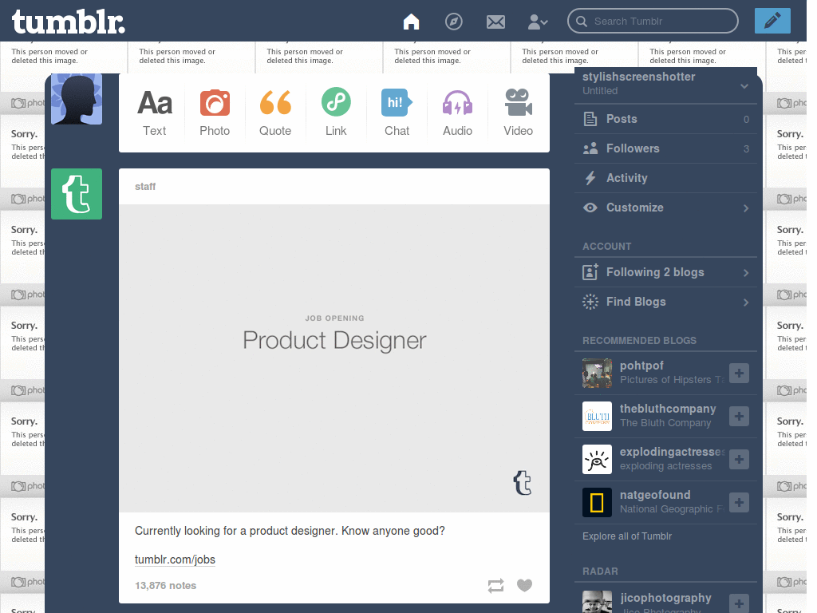Follow the pohtpof blog
817x613 pixels.
(x=738, y=373)
